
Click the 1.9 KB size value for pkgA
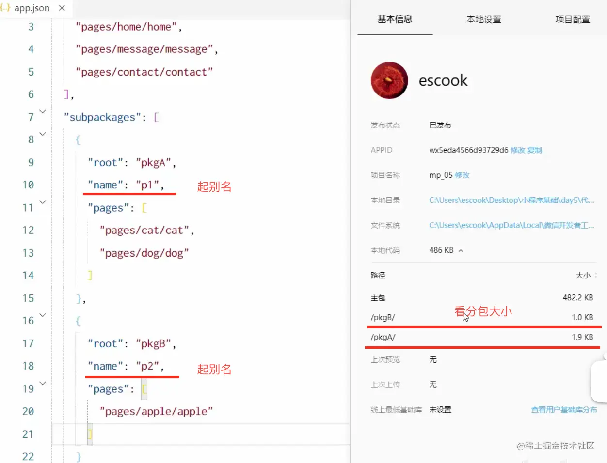[x=582, y=337]
